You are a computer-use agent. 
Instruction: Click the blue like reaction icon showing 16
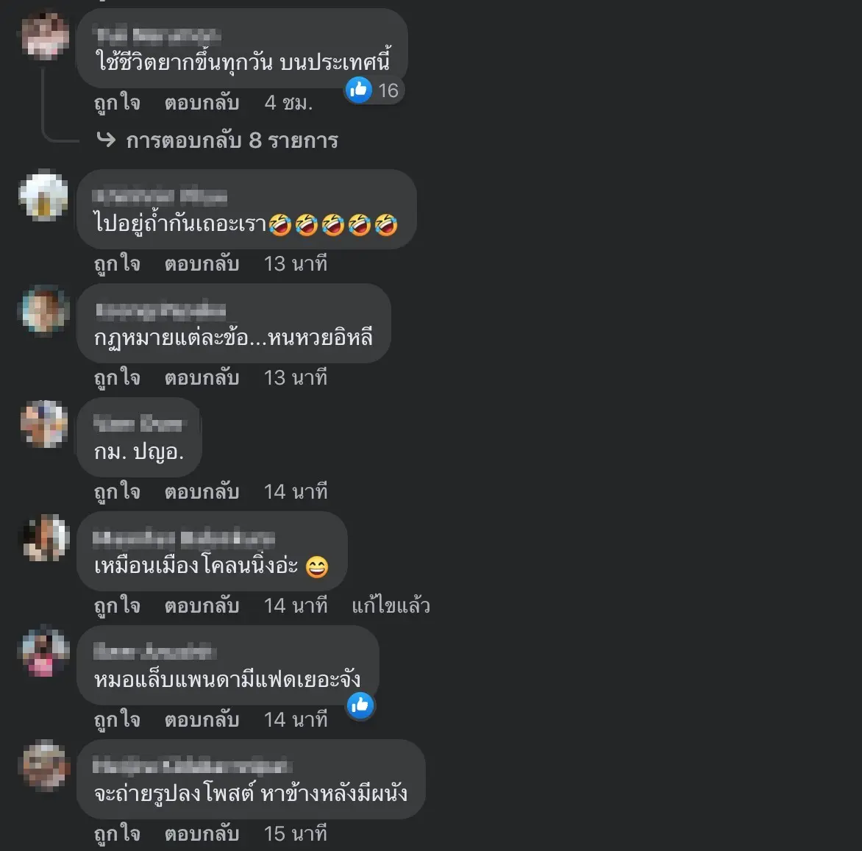[x=359, y=90]
